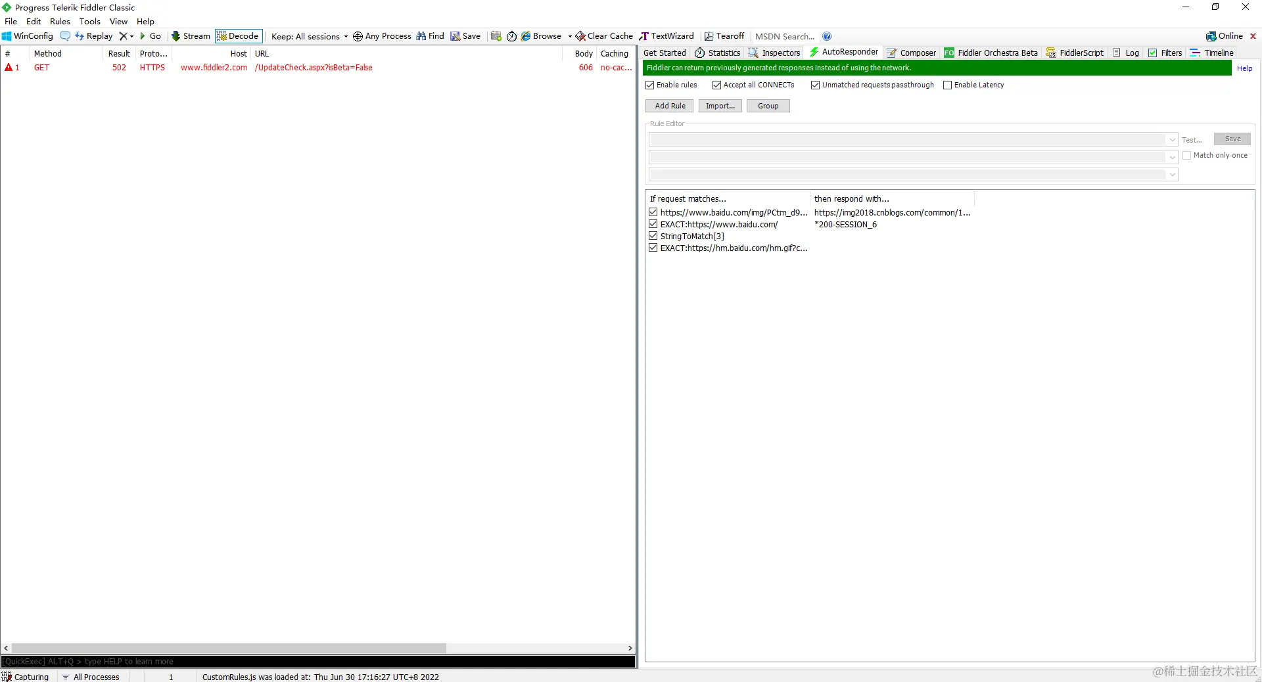Viewport: 1262px width, 682px height.
Task: Uncheck EXACT:https://www.baidu.com/ rule
Action: (x=653, y=224)
